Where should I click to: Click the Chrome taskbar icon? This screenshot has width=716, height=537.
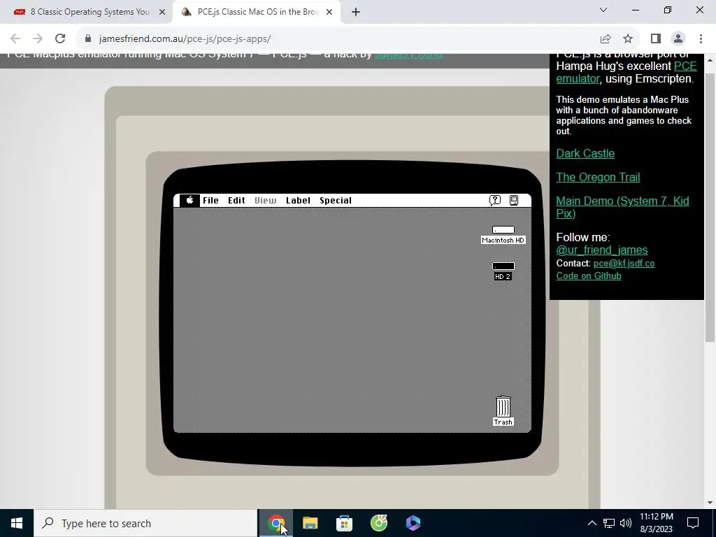pos(275,523)
